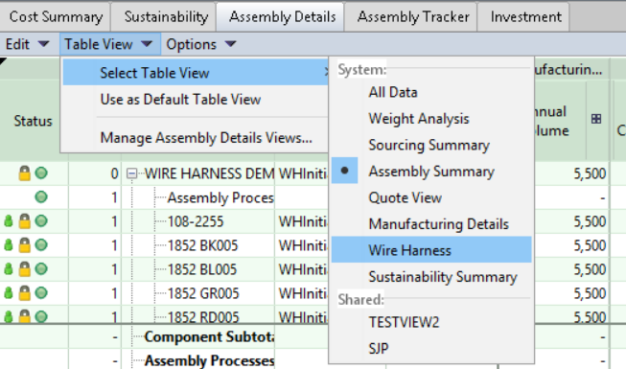This screenshot has width=626, height=369.
Task: Select the 108-2255 tree row
Action: click(196, 221)
